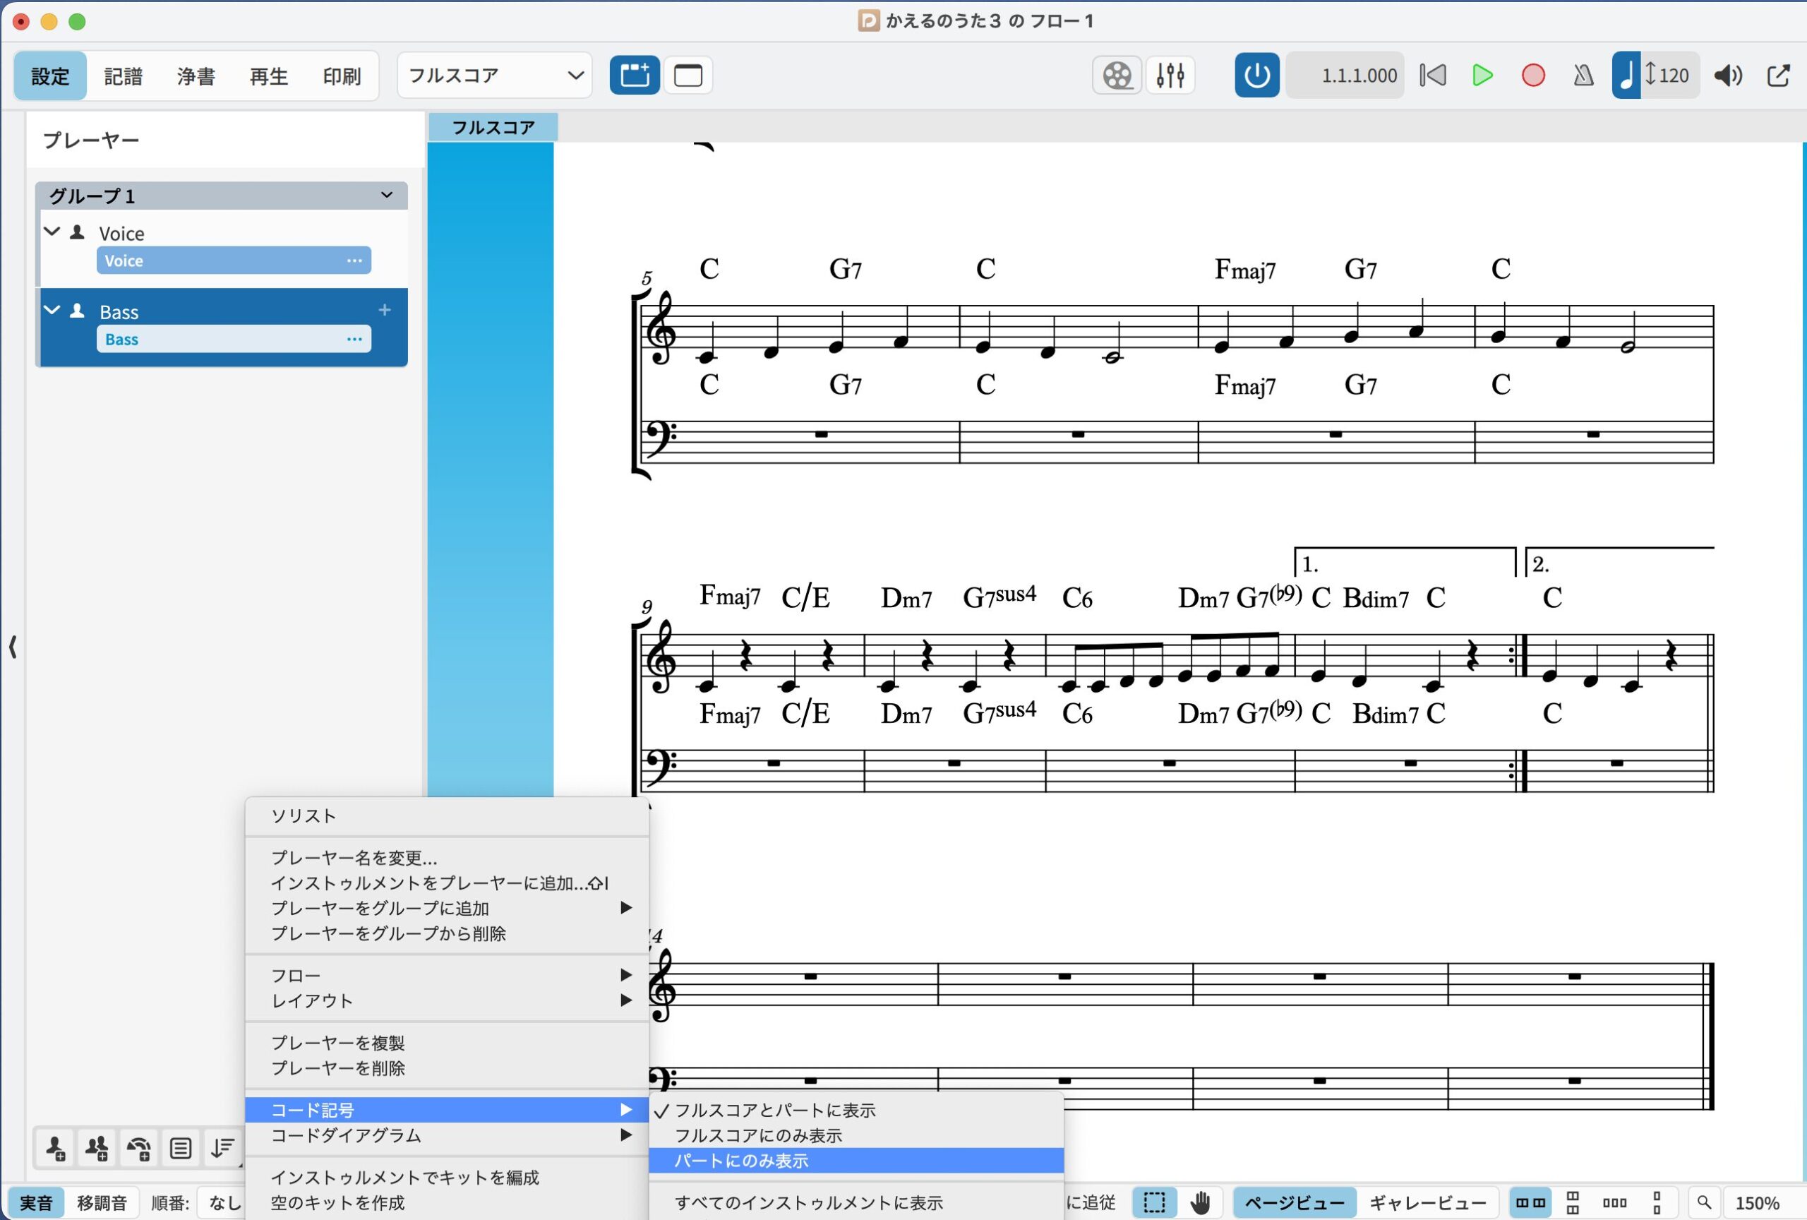
Task: Toggle the metronome click icon
Action: click(x=1583, y=76)
